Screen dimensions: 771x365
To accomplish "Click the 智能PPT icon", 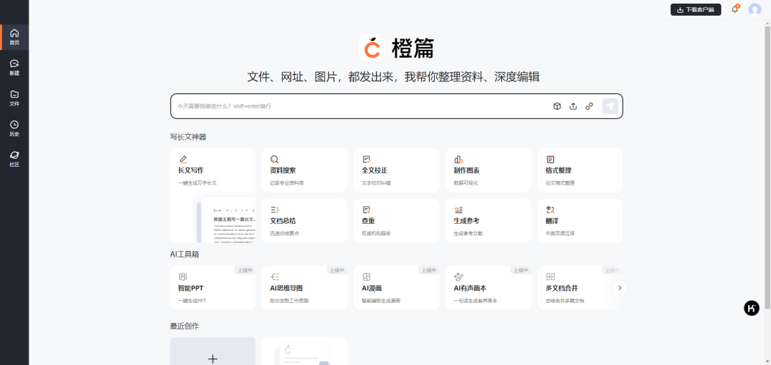I will [x=183, y=277].
